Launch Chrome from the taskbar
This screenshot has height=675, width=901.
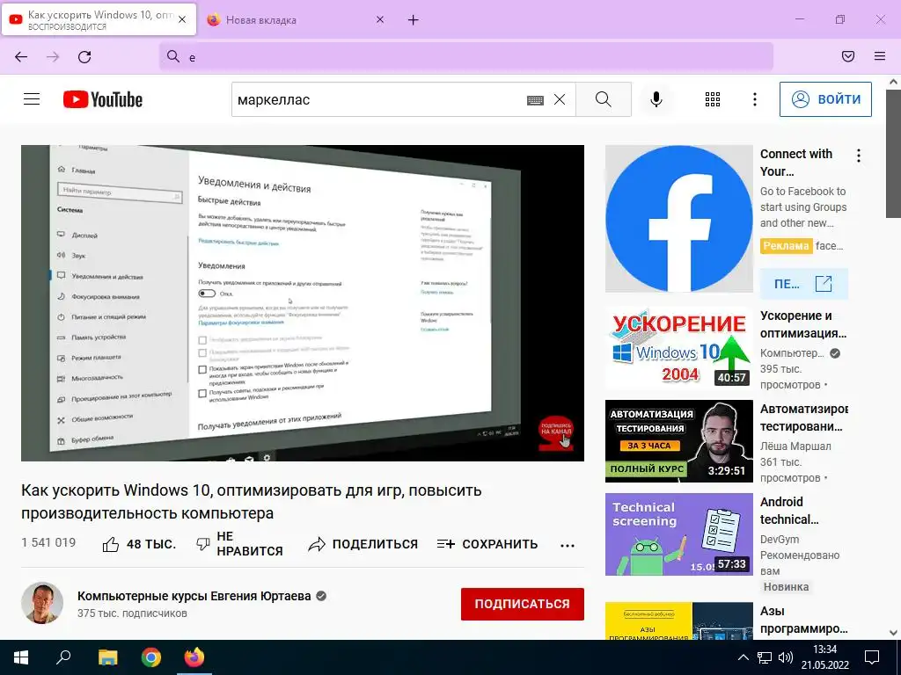coord(151,657)
